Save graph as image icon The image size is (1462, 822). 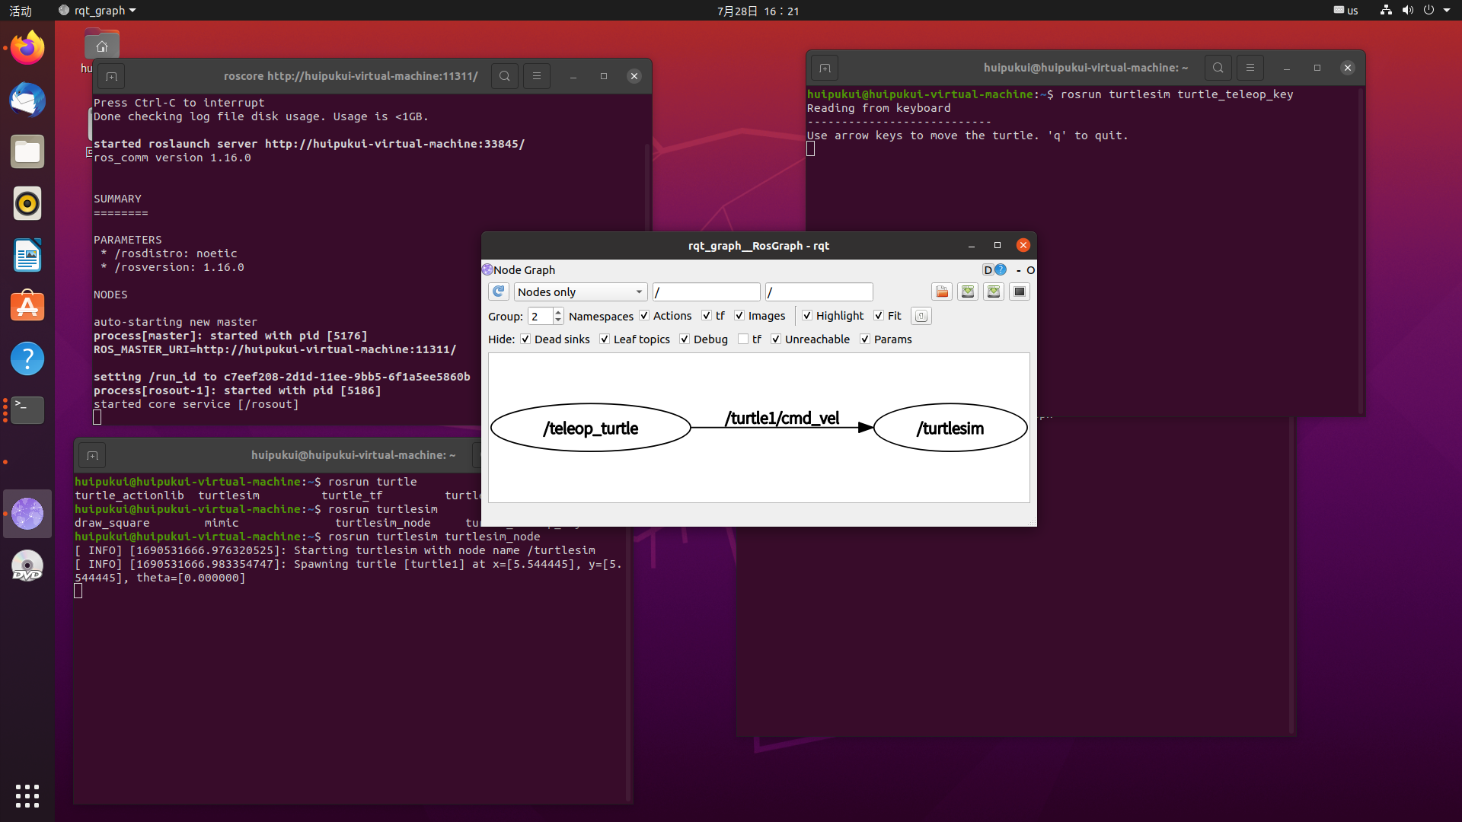[1020, 292]
